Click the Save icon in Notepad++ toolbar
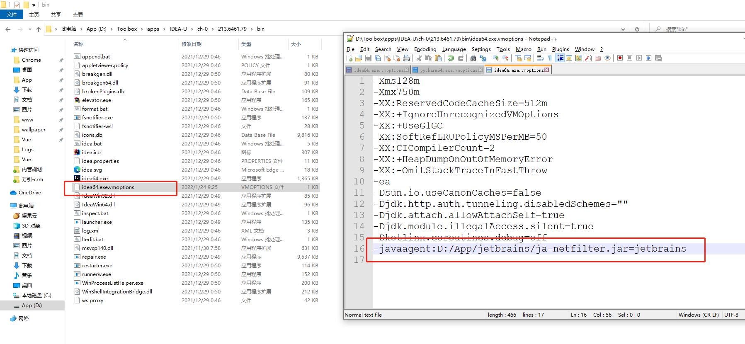 pyautogui.click(x=368, y=58)
